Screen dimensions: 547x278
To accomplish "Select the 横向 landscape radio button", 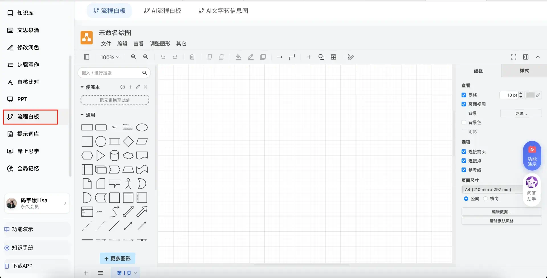I will (x=485, y=199).
